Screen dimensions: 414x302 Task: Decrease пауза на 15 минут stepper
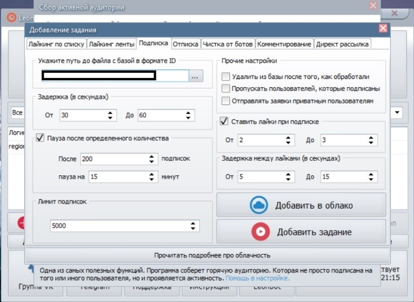(151, 179)
